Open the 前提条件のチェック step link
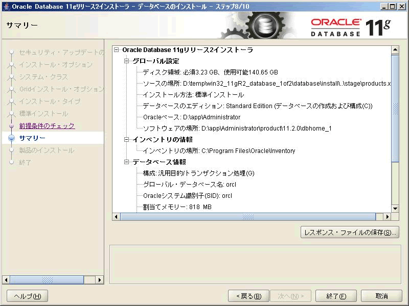 [x=47, y=126]
